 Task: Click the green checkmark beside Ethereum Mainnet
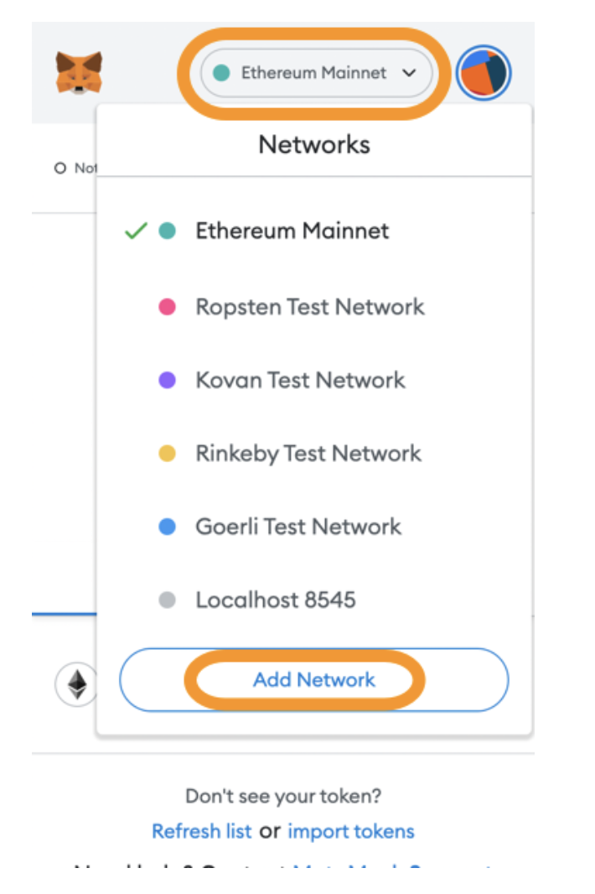pyautogui.click(x=136, y=231)
